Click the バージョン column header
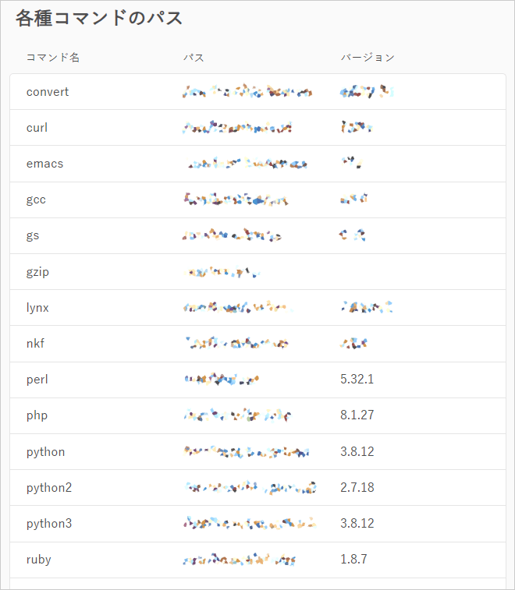515x590 pixels. (x=368, y=58)
